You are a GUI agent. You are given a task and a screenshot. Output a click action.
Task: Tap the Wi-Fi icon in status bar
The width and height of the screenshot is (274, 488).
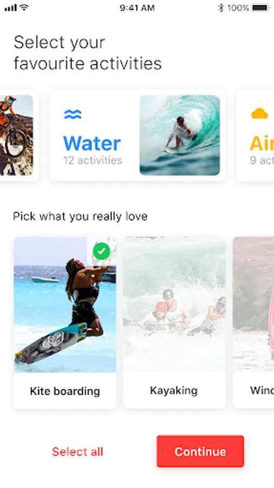point(24,8)
